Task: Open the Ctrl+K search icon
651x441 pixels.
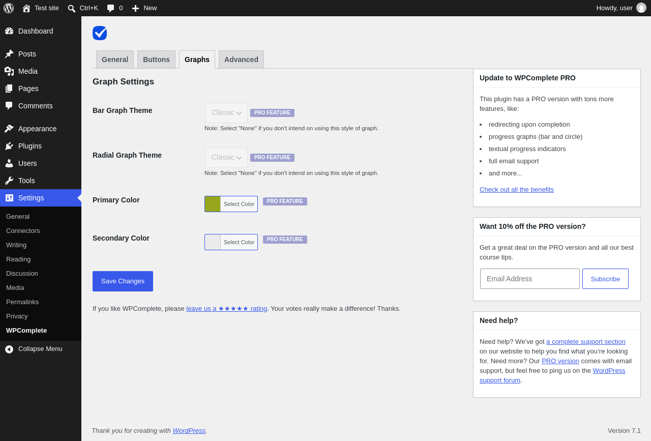Action: click(72, 8)
